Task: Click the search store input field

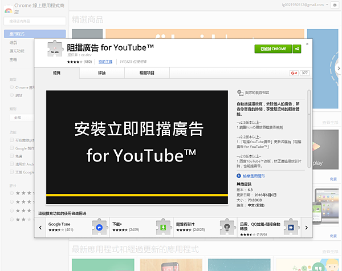Action: (x=35, y=21)
